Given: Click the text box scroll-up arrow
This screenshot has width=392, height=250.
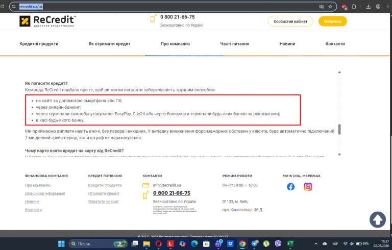Looking at the screenshot, I should tap(339, 72).
